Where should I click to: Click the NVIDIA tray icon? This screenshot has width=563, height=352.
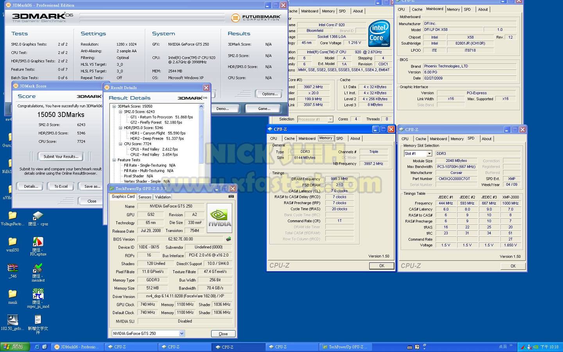[536, 347]
